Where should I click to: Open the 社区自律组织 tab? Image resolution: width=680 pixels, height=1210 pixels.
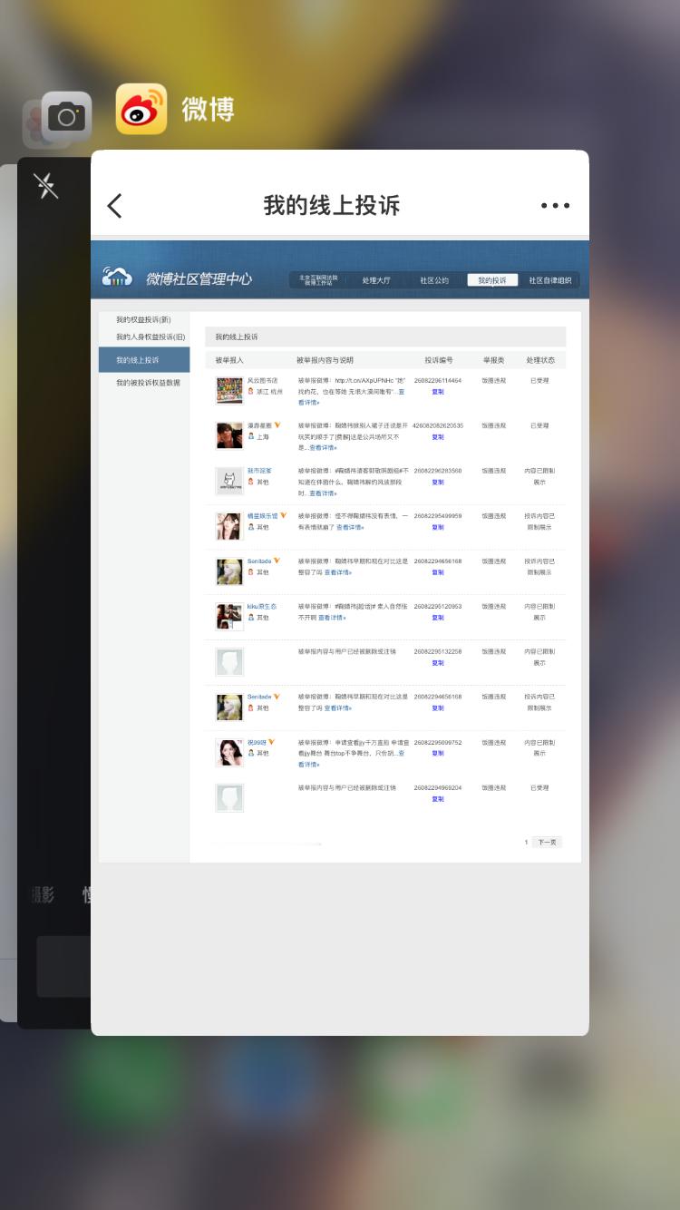click(550, 280)
